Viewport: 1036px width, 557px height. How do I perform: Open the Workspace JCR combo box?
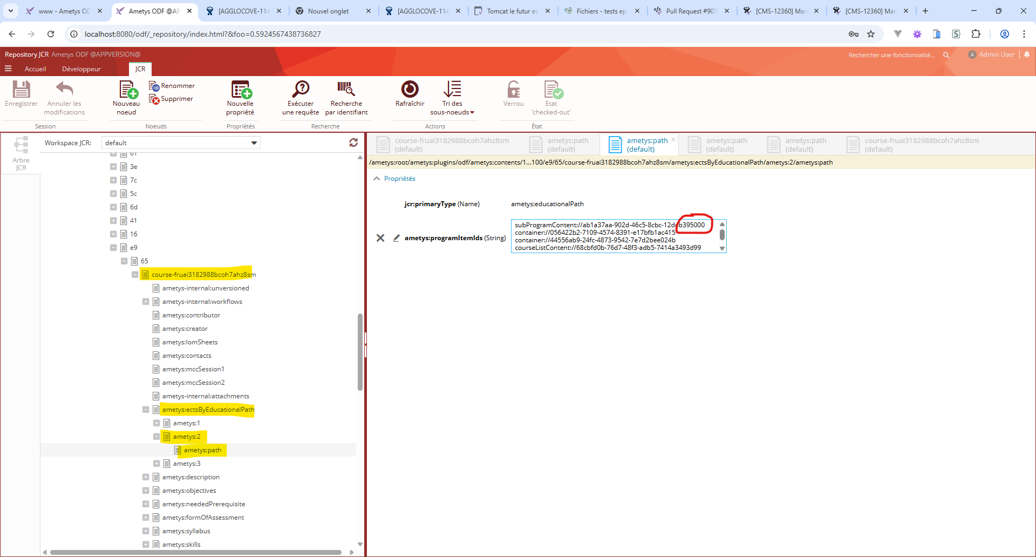pos(254,143)
